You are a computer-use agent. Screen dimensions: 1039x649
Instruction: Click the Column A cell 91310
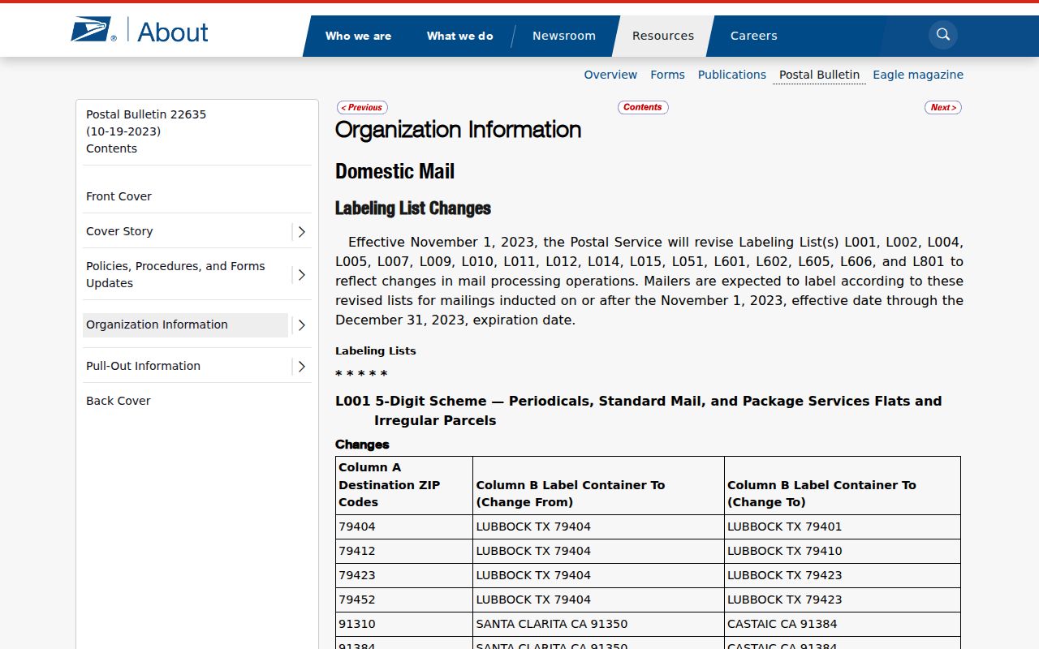coord(404,624)
